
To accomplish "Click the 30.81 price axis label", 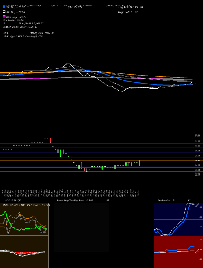I will tap(197, 151).
